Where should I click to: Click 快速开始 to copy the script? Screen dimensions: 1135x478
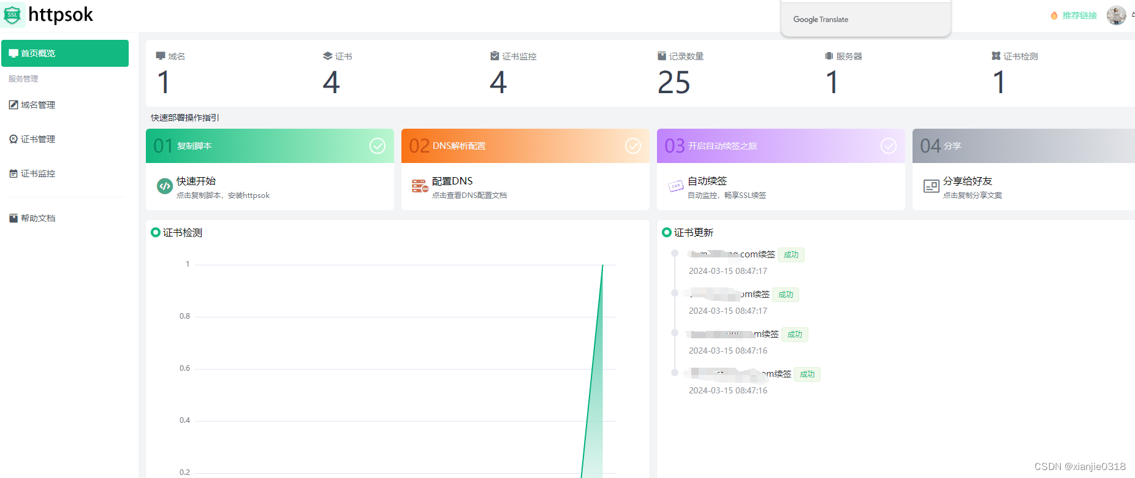tap(196, 181)
